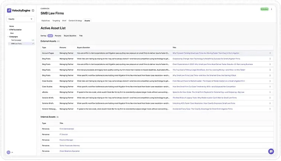281x161 pixels.
Task: Open row options for the Account Pages asset
Action: pyautogui.click(x=270, y=53)
